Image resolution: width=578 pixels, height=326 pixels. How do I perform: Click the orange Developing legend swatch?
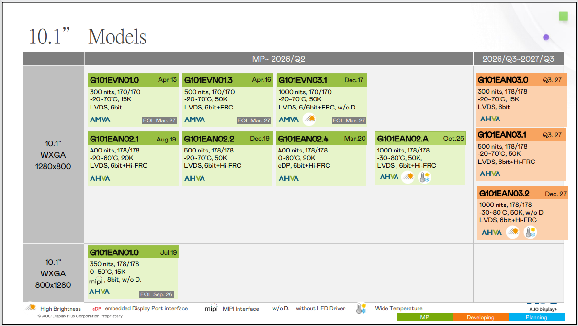click(x=481, y=317)
